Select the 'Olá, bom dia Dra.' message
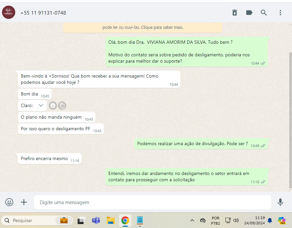 click(x=187, y=52)
